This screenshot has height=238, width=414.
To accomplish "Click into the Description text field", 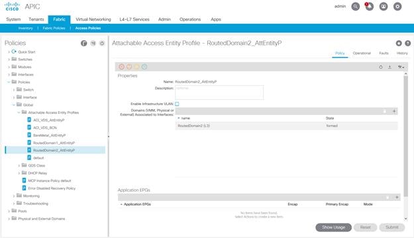I will point(219,93).
